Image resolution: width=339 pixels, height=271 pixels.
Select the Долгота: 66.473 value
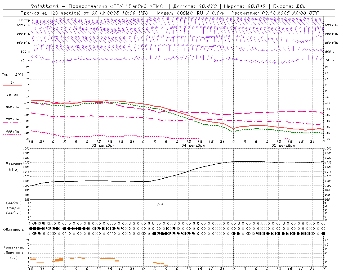(195, 6)
